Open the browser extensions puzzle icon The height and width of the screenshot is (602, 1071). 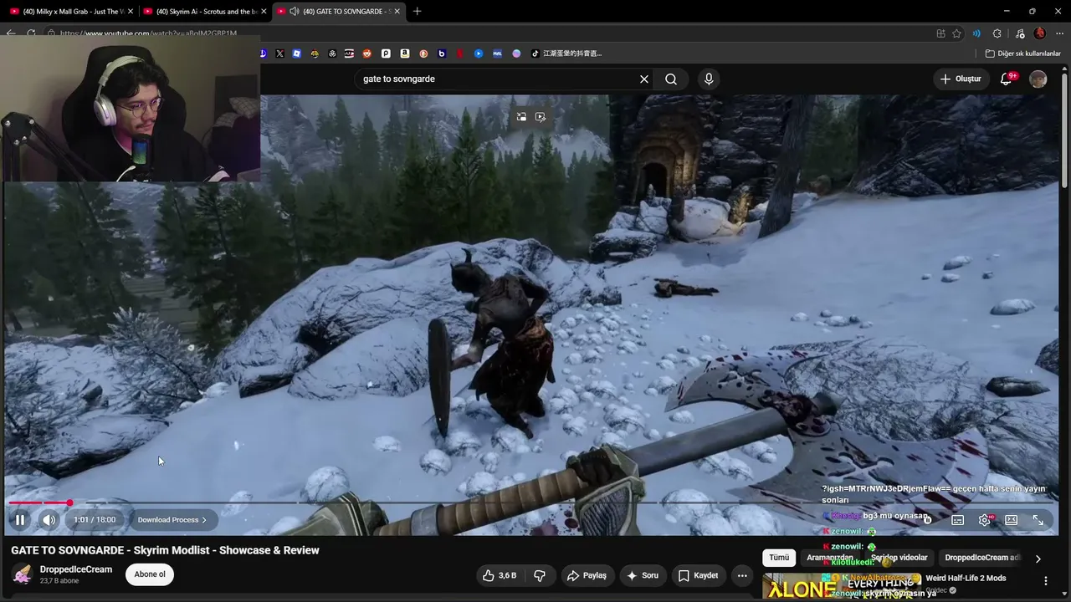(997, 33)
